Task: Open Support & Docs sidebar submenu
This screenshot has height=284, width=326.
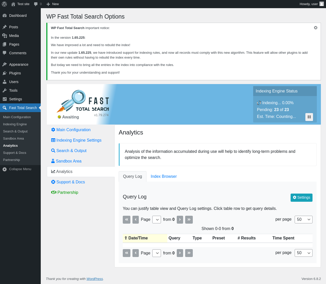Action: (20, 153)
